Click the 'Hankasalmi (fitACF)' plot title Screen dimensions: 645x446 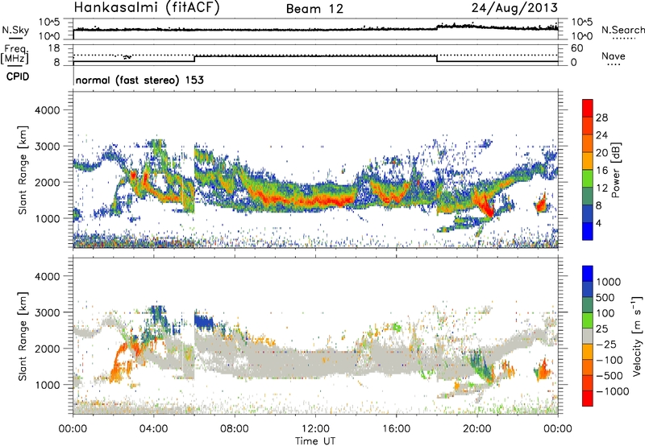(x=147, y=8)
